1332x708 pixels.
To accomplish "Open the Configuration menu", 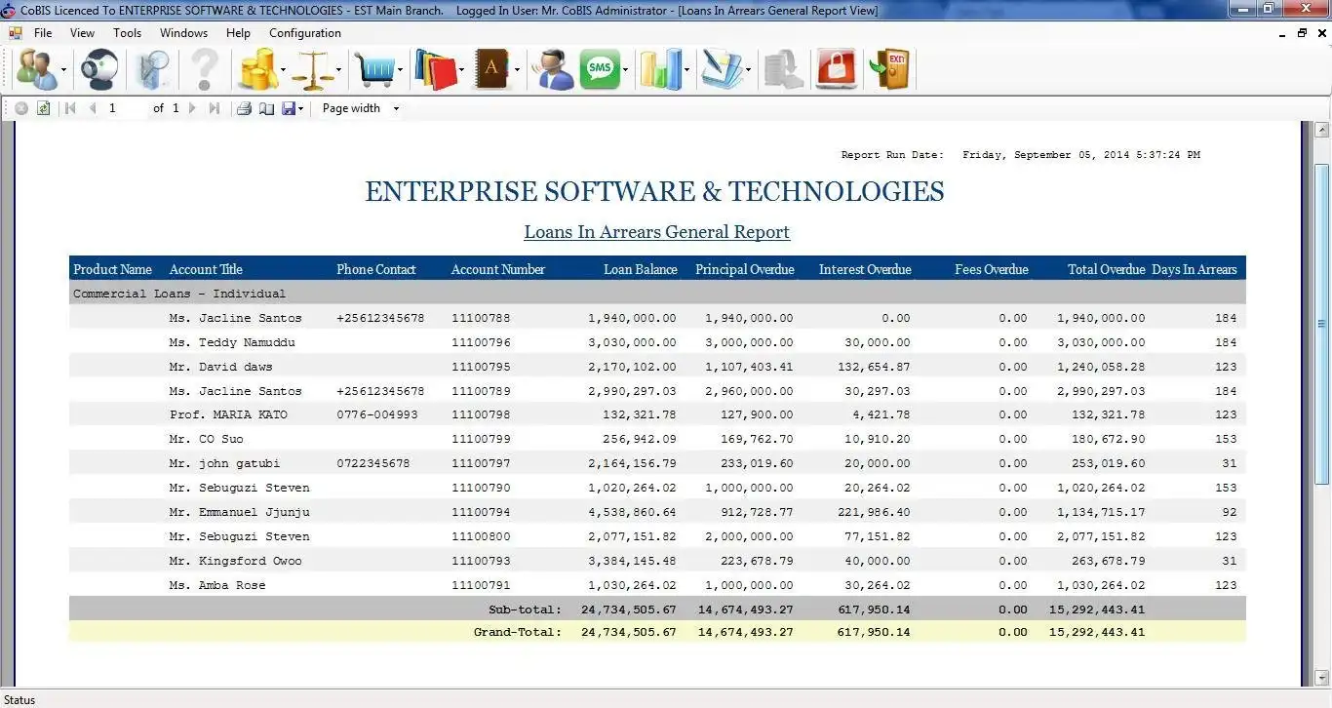I will coord(305,32).
